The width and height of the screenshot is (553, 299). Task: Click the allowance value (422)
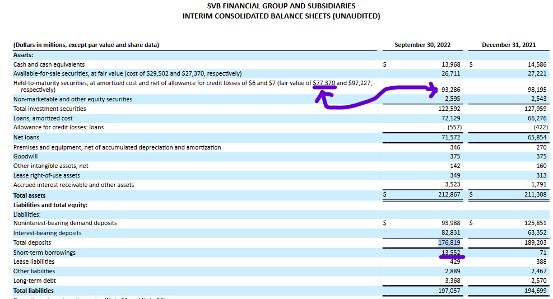click(540, 127)
